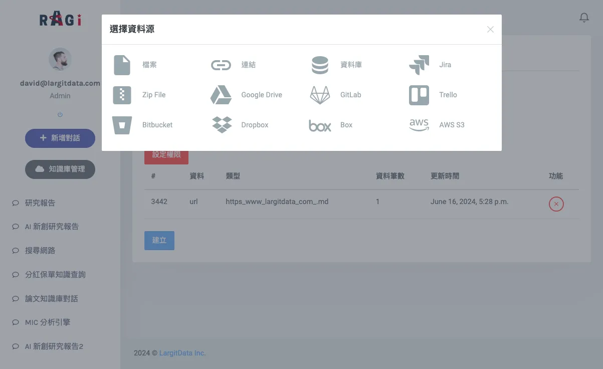This screenshot has height=369, width=603.
Task: Click the Trello label
Action: [x=448, y=95]
